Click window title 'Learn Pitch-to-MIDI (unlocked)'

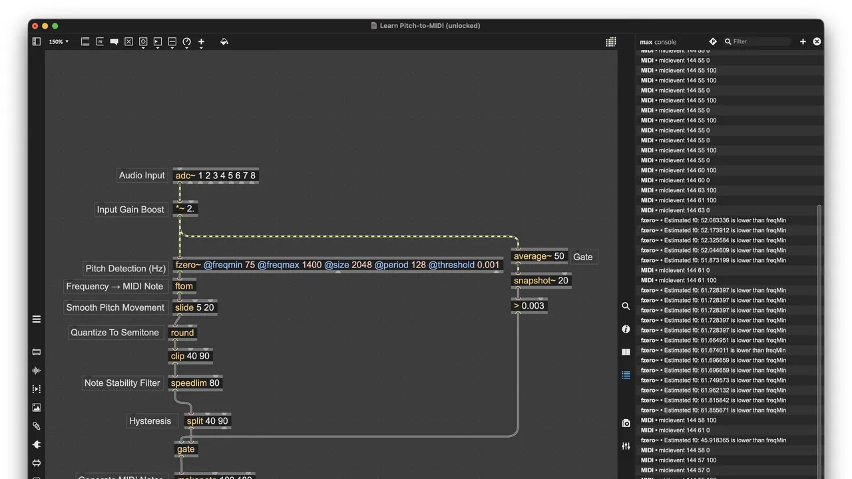pyautogui.click(x=430, y=26)
